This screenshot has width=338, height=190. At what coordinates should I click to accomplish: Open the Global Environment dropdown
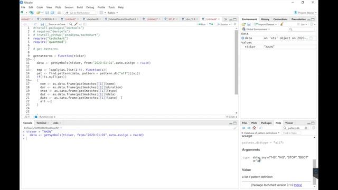click(256, 29)
